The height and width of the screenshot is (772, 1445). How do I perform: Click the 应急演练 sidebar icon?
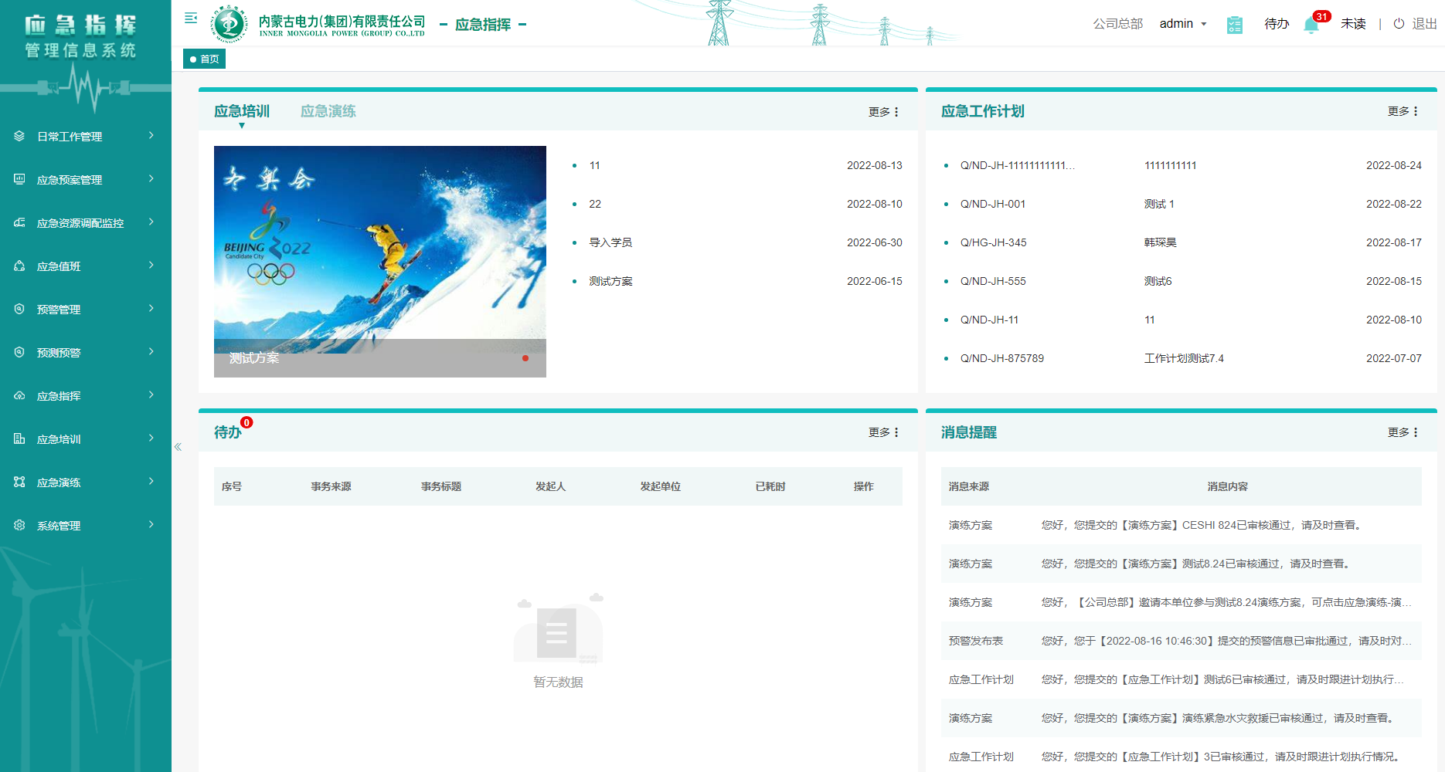[19, 482]
